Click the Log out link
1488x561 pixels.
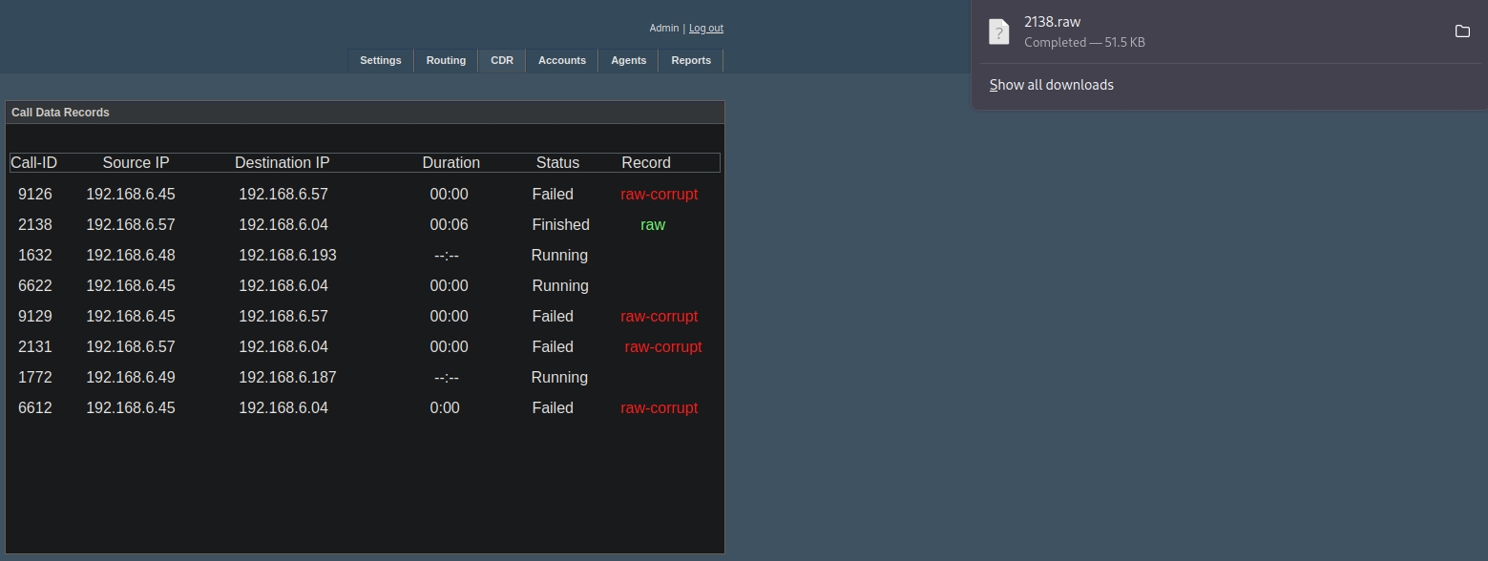click(705, 29)
